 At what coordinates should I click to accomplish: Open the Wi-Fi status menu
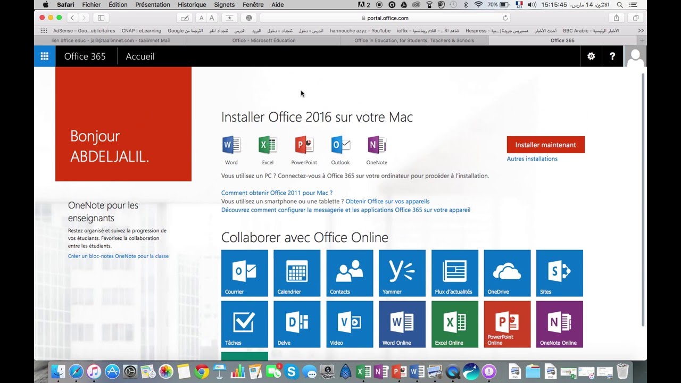coord(478,5)
